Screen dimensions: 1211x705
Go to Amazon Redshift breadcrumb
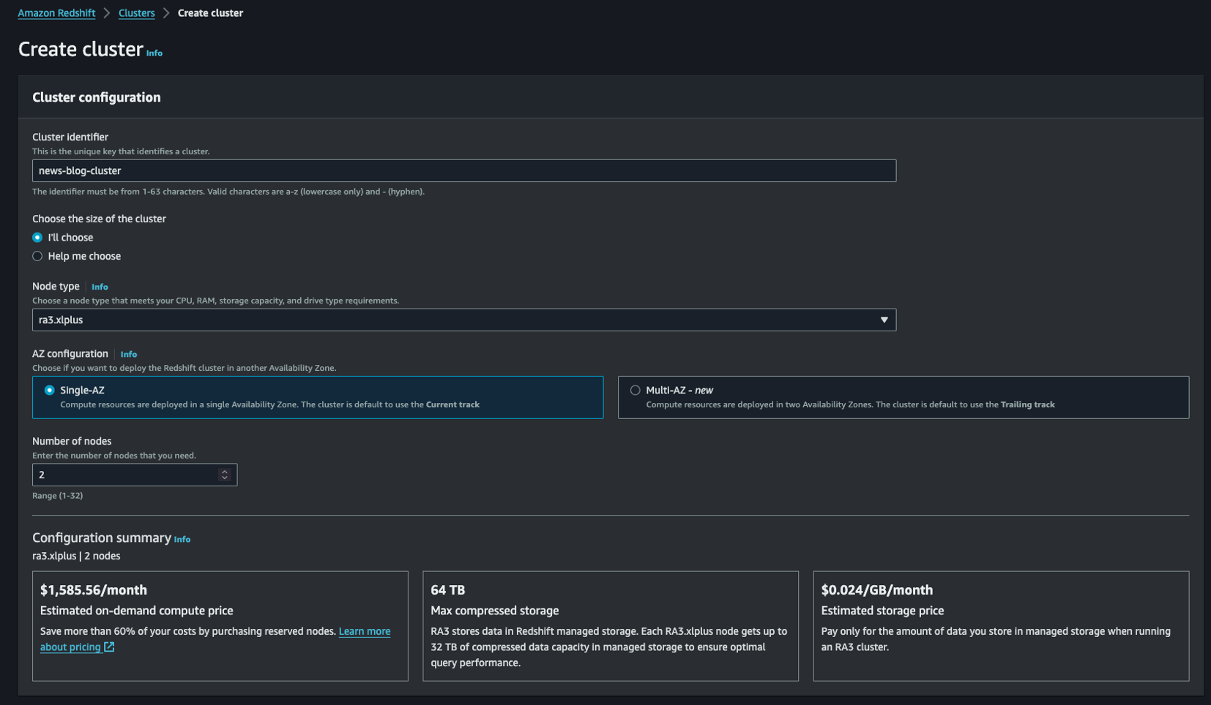pyautogui.click(x=56, y=13)
